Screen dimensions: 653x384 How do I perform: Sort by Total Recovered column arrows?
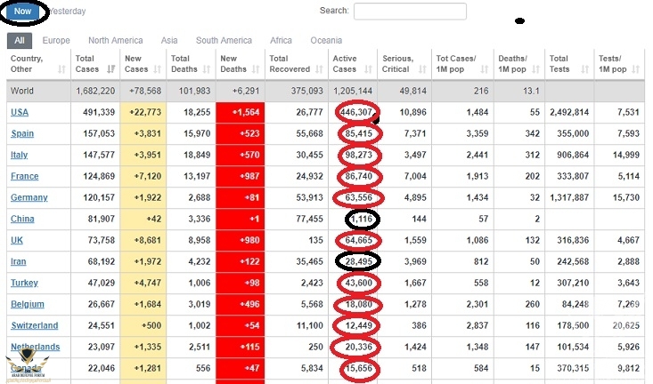point(319,69)
